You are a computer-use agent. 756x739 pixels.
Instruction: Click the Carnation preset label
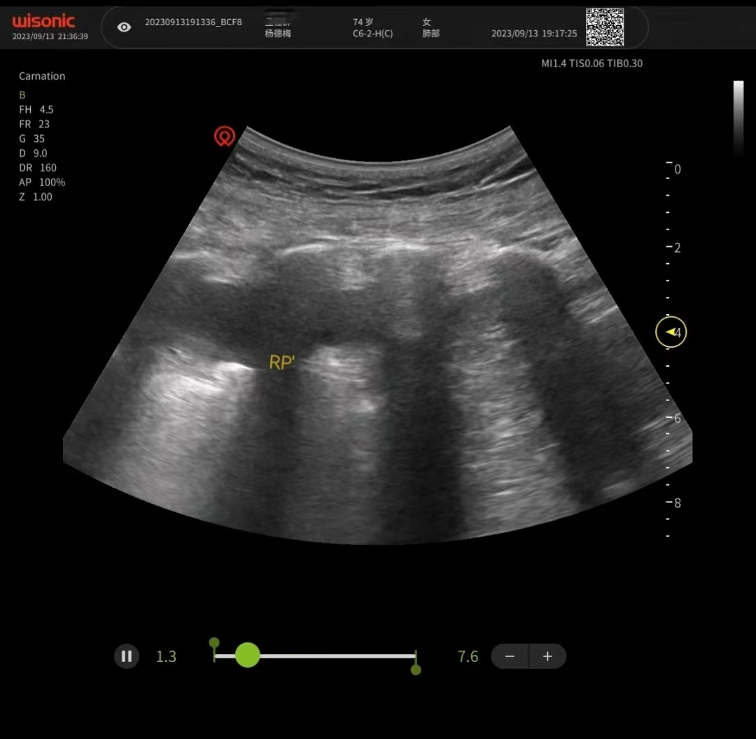[x=42, y=76]
